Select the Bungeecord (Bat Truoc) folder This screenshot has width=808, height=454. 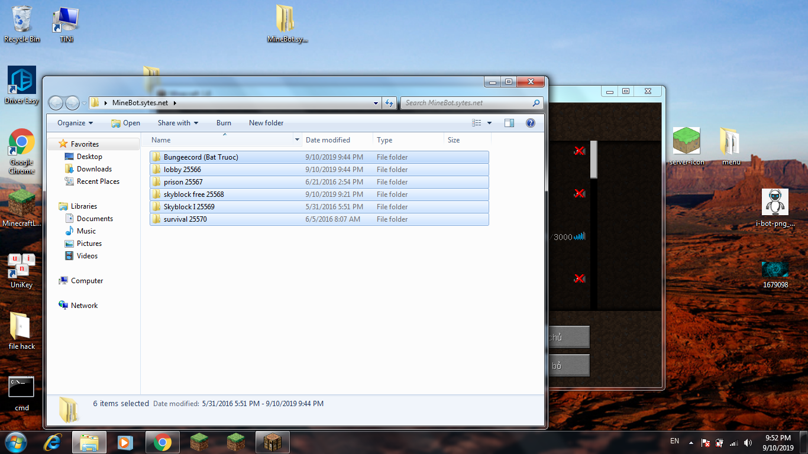(319, 157)
